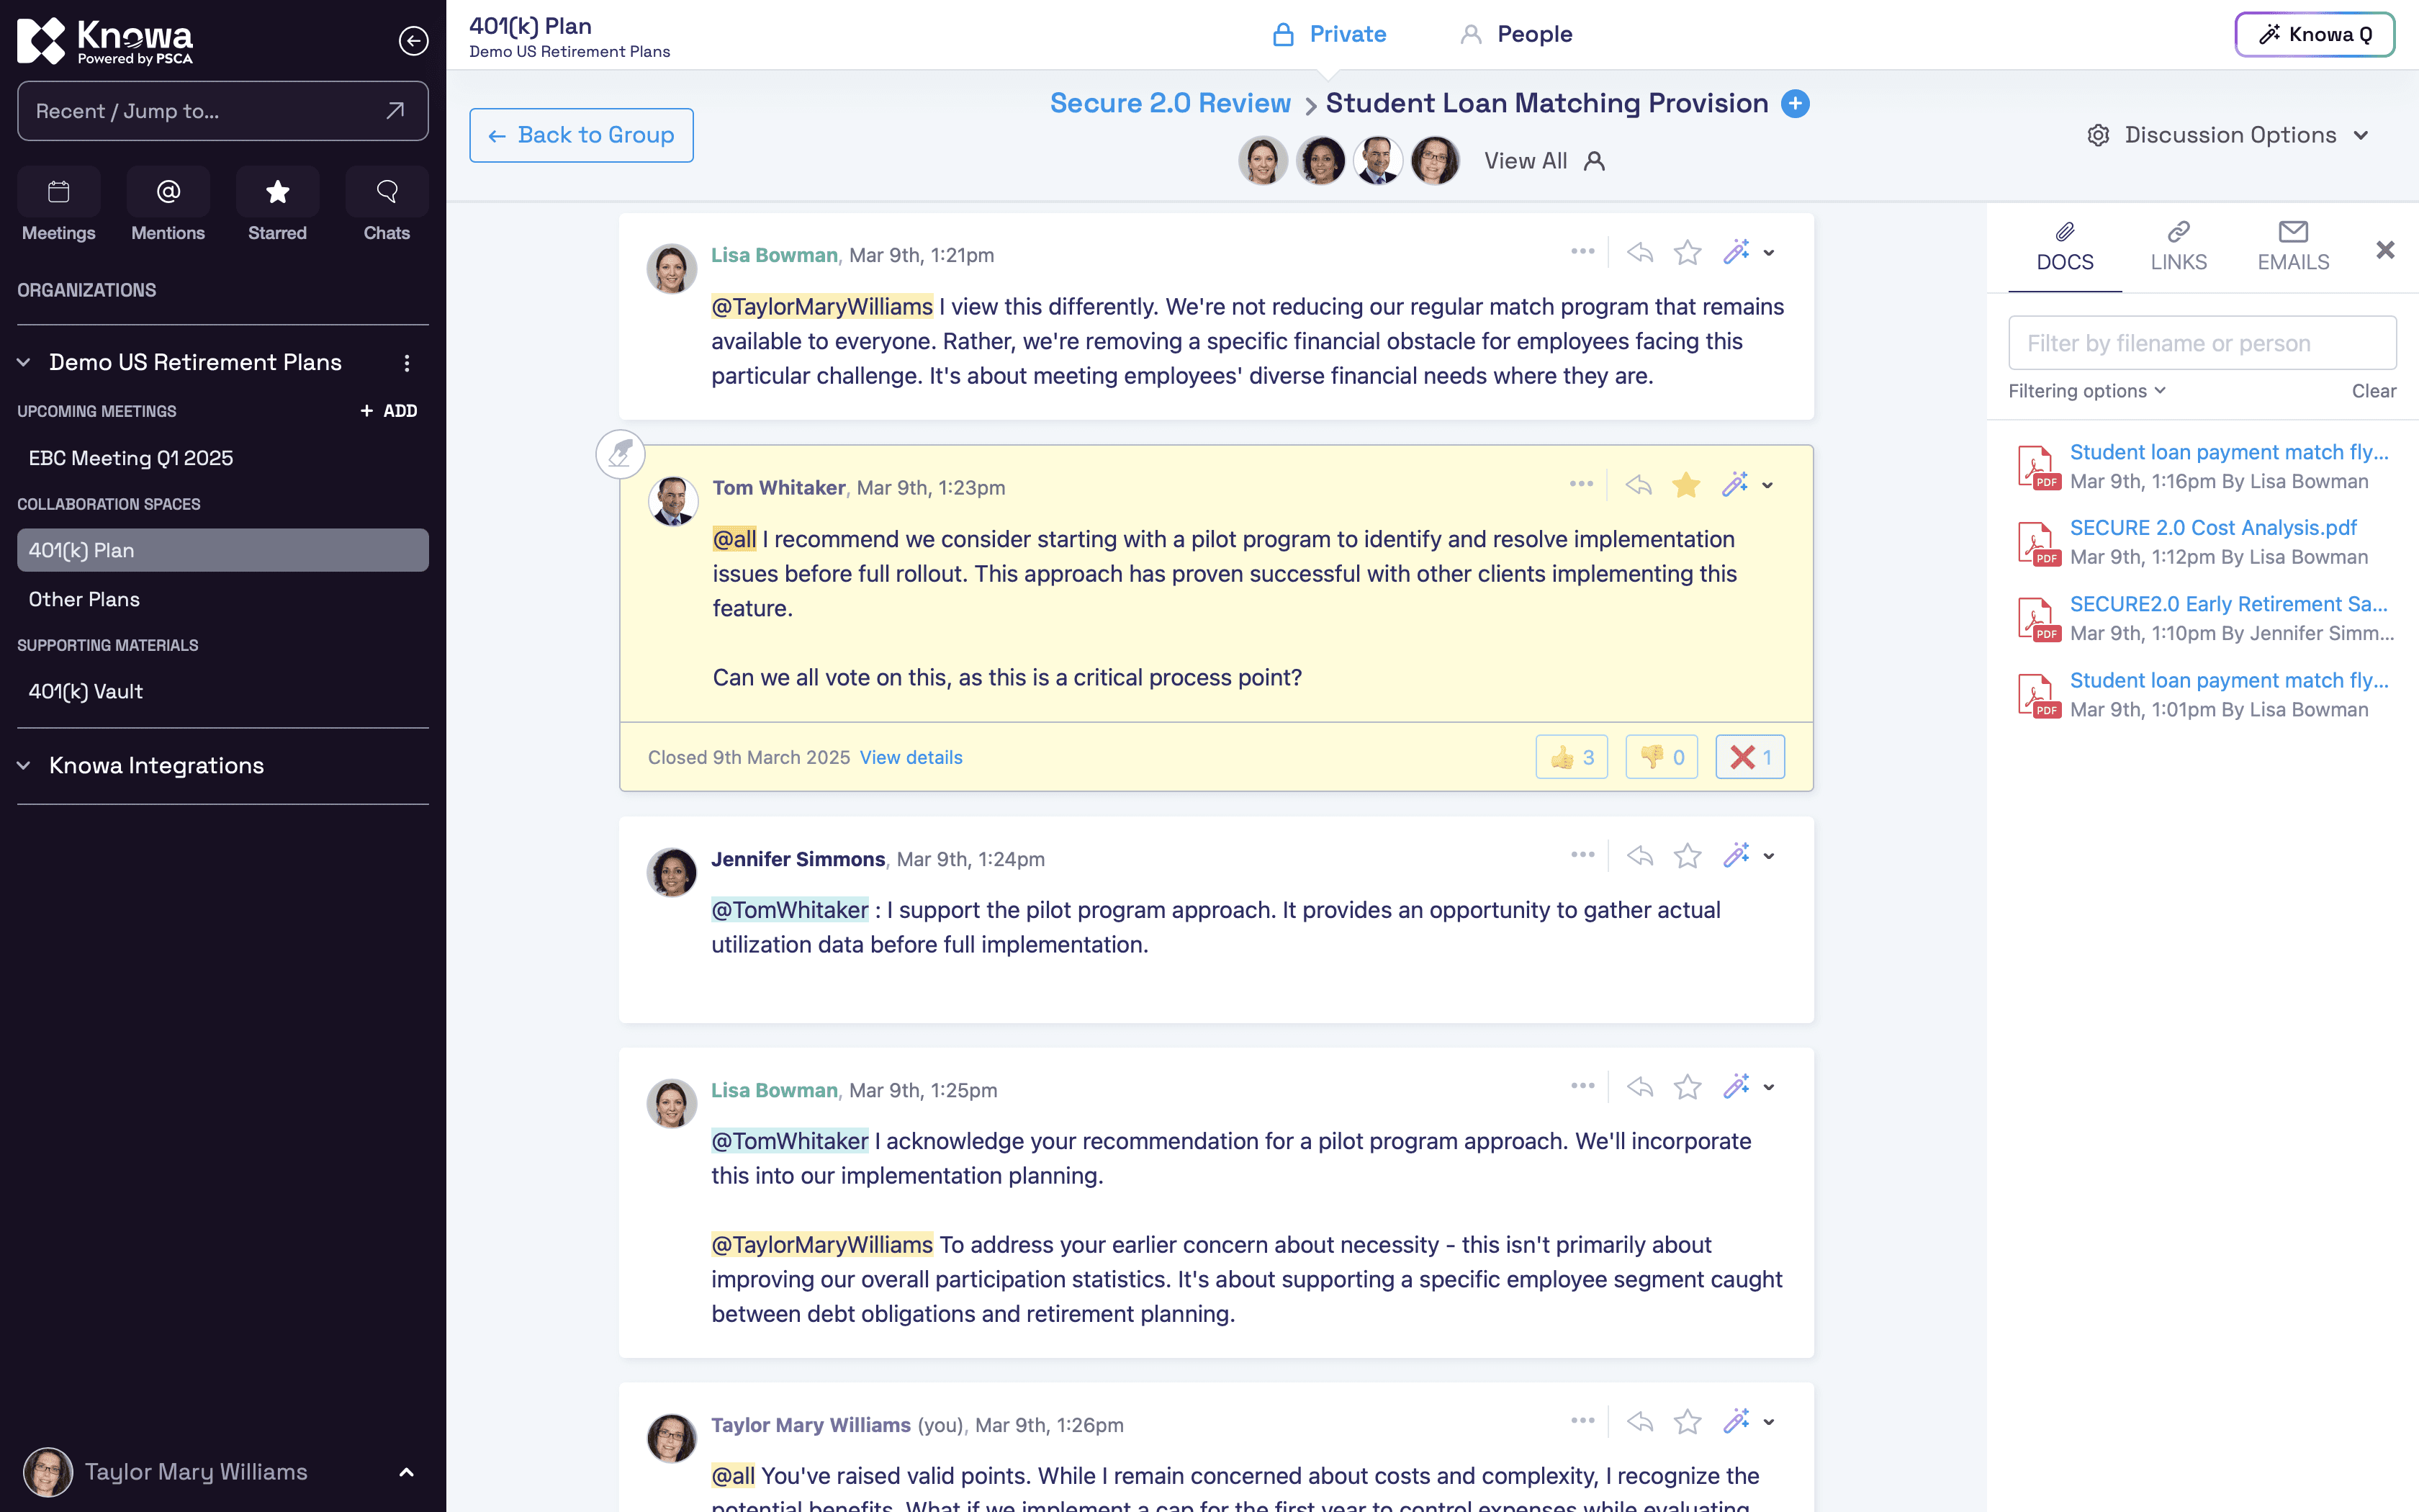Click the Back to Group button
2419x1512 pixels.
click(582, 135)
